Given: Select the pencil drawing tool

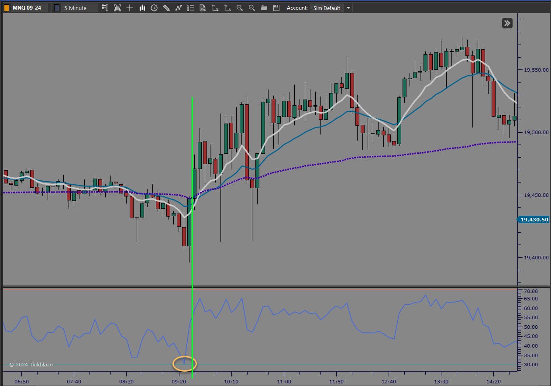Looking at the screenshot, I should (166, 8).
